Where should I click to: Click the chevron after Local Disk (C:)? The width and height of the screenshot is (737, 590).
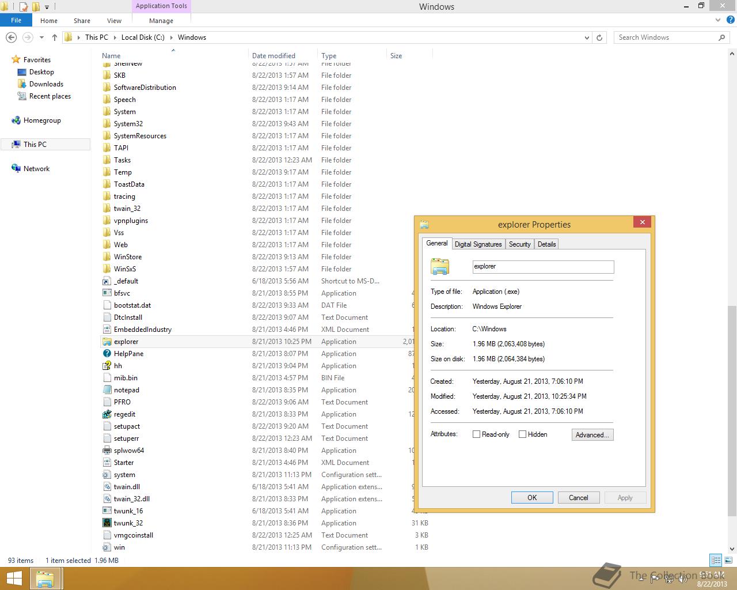coord(171,37)
